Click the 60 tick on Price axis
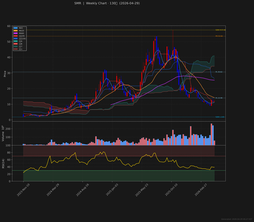 click(9, 26)
